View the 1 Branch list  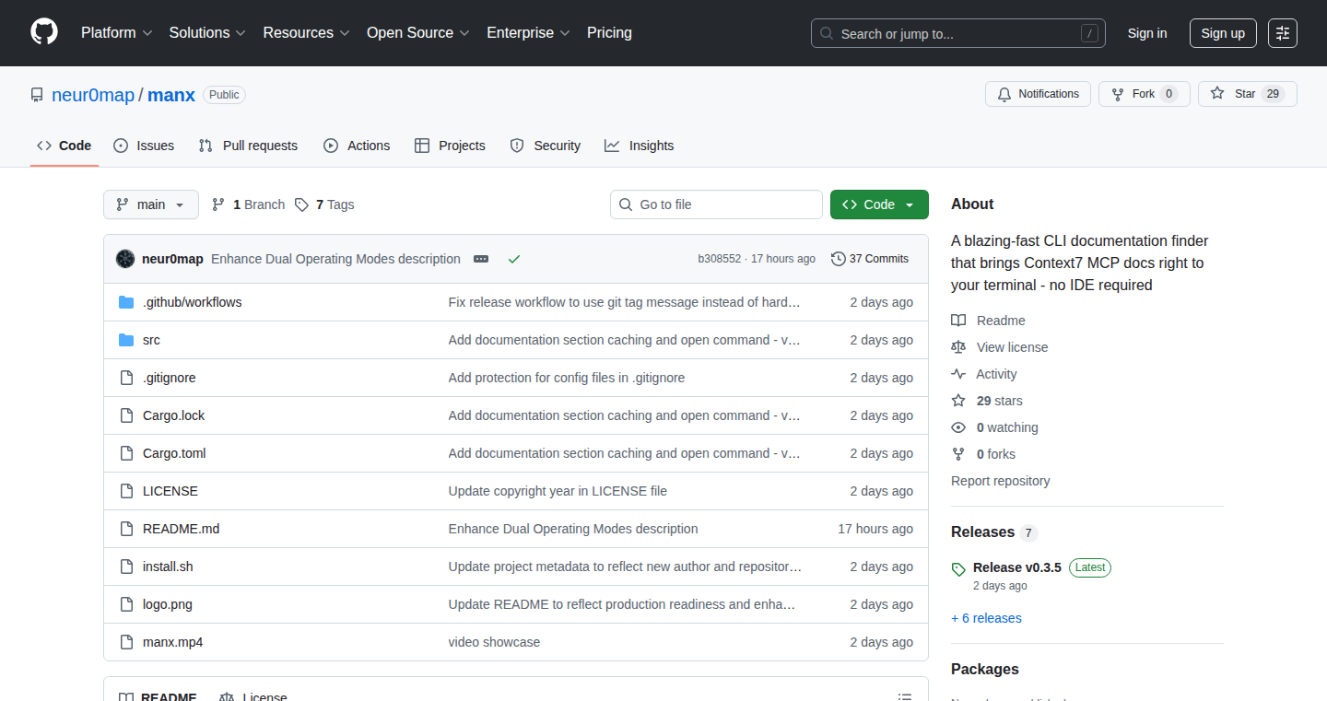[248, 204]
